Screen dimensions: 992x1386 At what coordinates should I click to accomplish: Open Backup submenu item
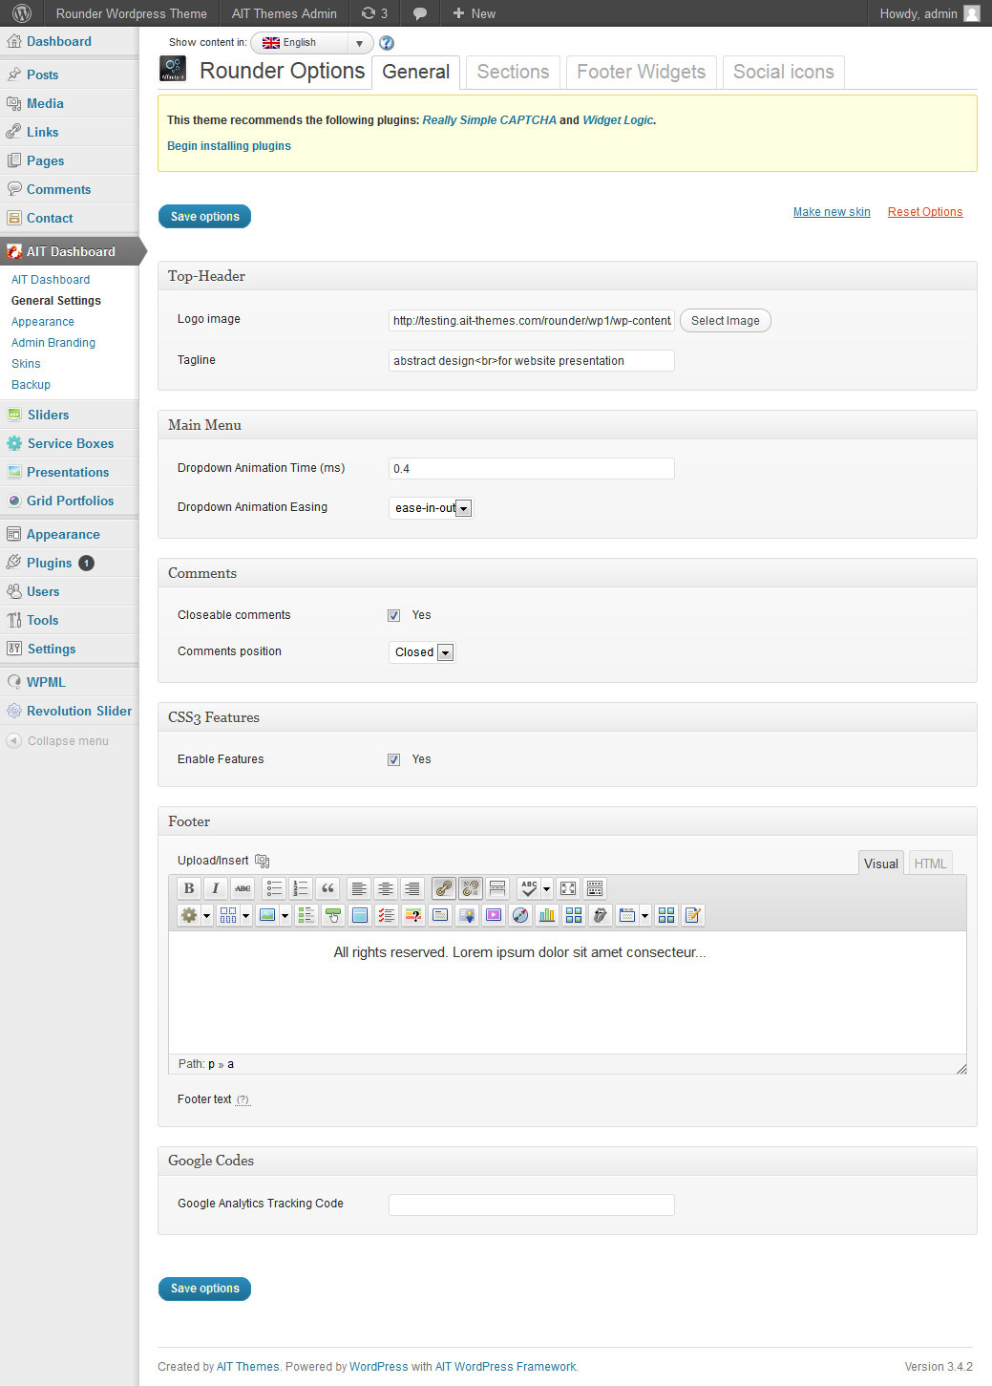tap(31, 385)
